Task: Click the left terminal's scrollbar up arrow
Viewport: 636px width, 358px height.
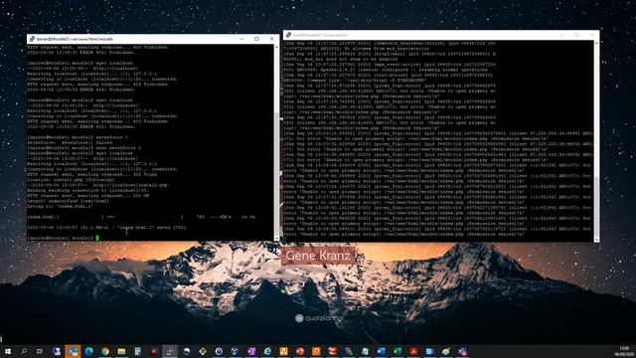Action: (x=276, y=47)
